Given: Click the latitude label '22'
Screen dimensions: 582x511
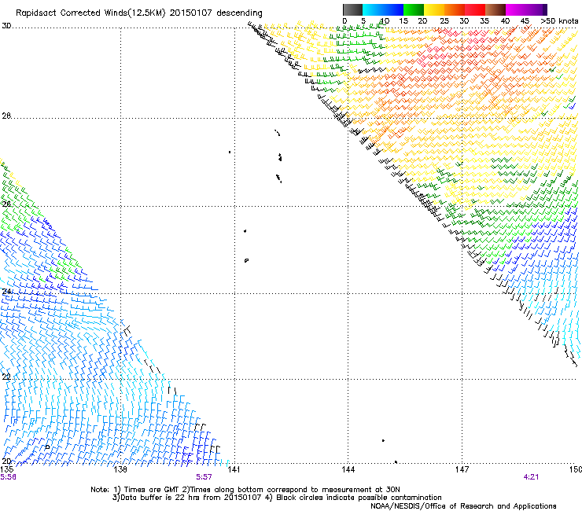Looking at the screenshot, I should (6, 377).
